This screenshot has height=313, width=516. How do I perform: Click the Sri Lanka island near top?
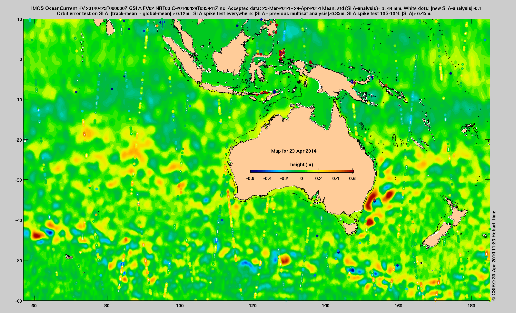pyautogui.click(x=110, y=28)
